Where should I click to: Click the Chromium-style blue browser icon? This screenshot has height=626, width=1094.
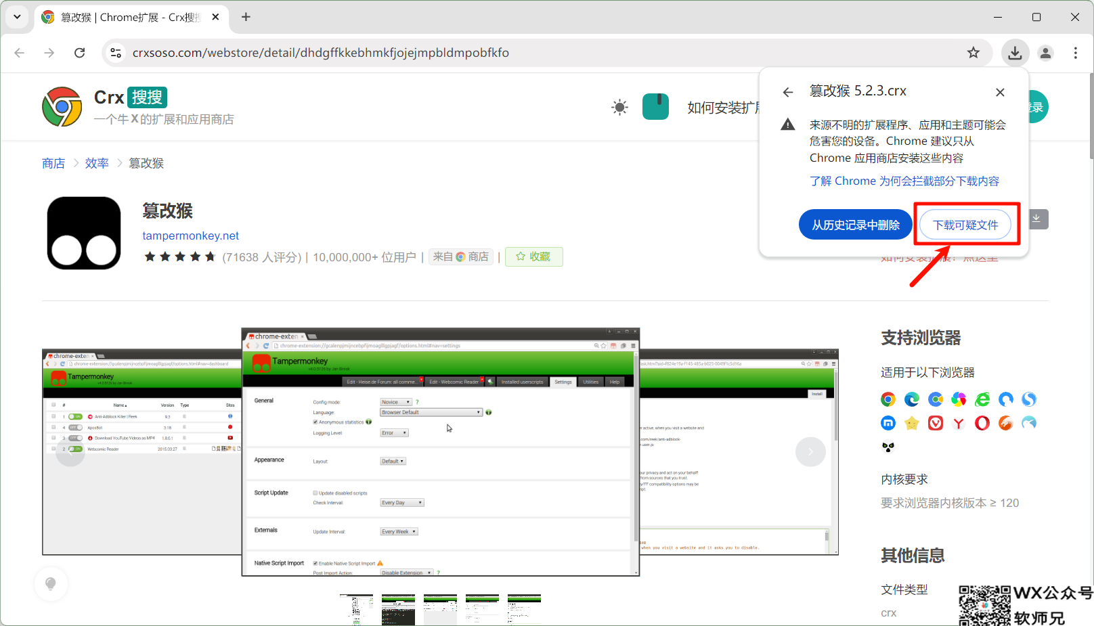[936, 399]
